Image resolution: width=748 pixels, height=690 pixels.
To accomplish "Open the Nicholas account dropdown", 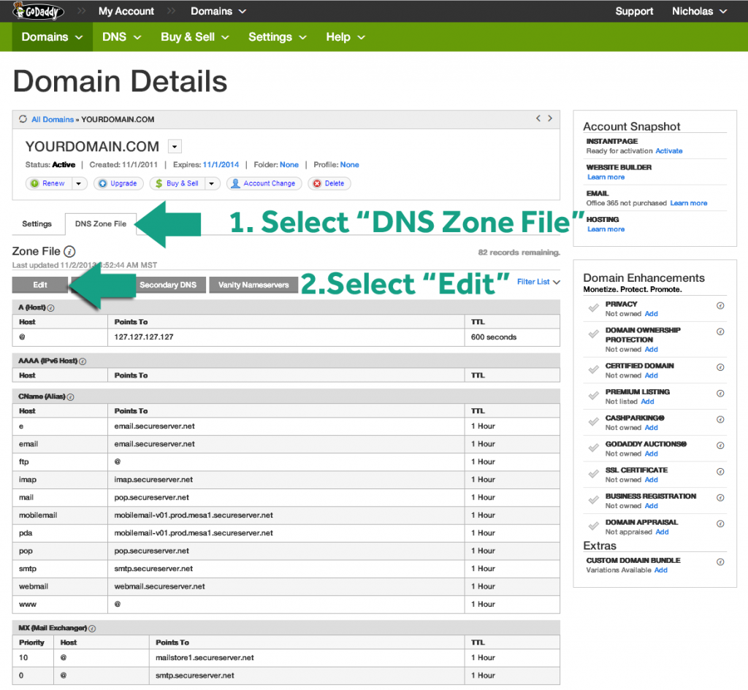I will [699, 11].
